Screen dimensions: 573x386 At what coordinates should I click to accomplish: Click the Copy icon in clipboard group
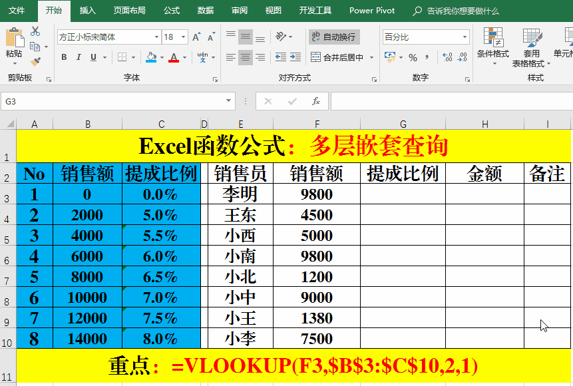click(35, 47)
